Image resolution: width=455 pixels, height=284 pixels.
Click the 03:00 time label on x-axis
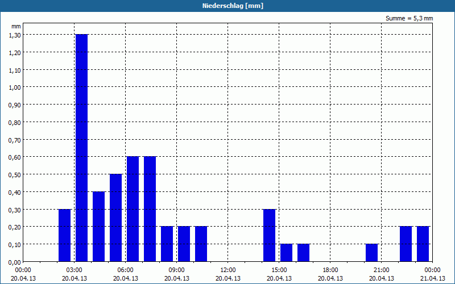[75, 270]
